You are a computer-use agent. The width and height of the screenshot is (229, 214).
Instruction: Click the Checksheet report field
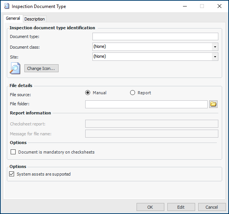[151, 124]
